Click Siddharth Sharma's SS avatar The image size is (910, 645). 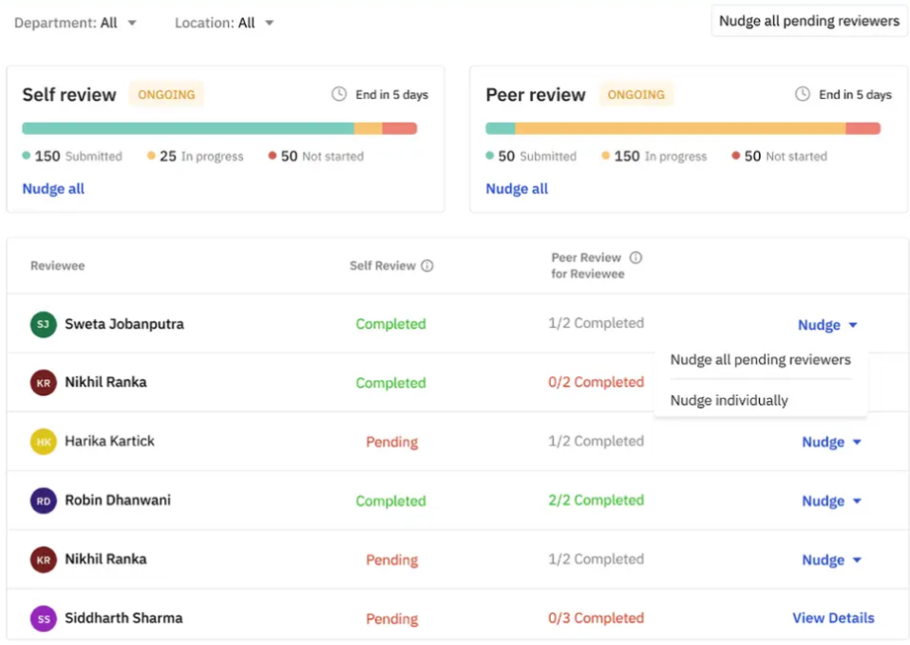[44, 618]
